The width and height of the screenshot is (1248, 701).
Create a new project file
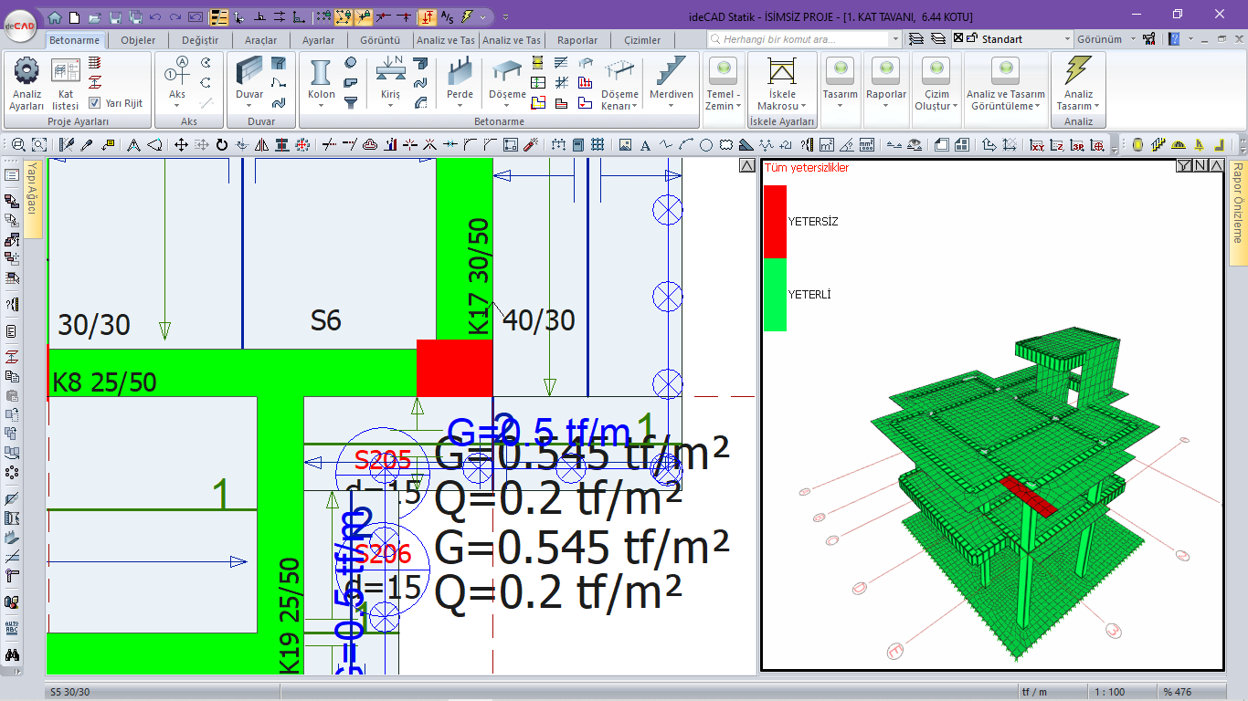(75, 17)
